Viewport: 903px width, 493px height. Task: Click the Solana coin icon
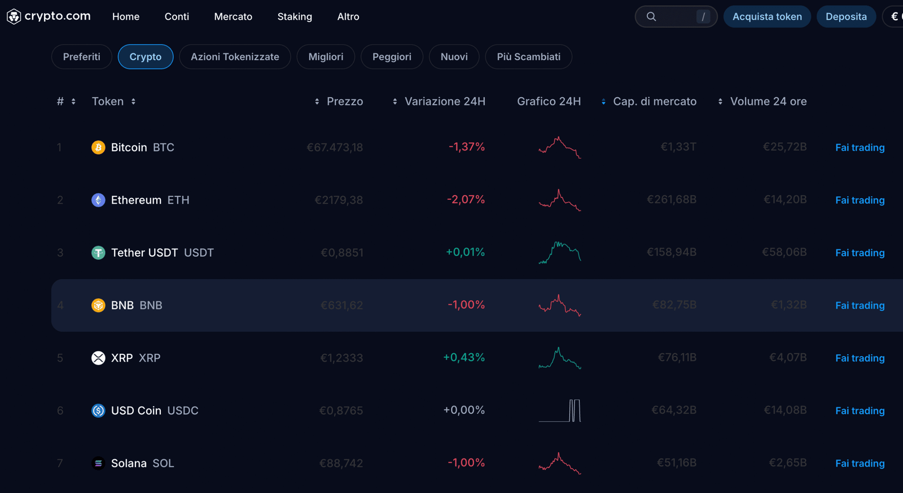click(x=98, y=463)
